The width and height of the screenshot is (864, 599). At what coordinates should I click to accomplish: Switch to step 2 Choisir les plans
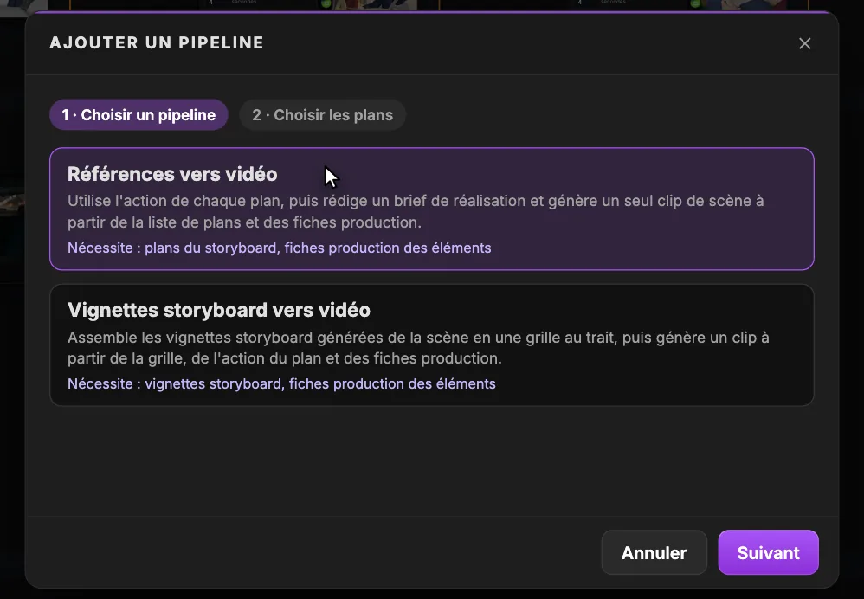pos(322,114)
